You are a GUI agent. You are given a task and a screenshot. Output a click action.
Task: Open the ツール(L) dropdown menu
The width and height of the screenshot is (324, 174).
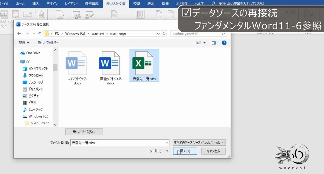(x=159, y=151)
